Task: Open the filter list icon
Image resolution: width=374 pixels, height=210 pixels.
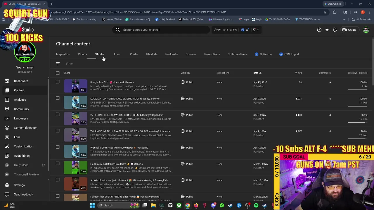Action: pyautogui.click(x=58, y=64)
